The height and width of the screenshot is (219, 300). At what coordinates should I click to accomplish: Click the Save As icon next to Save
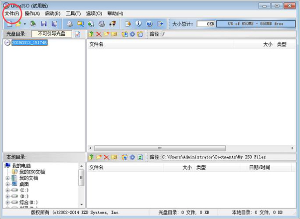55,24
